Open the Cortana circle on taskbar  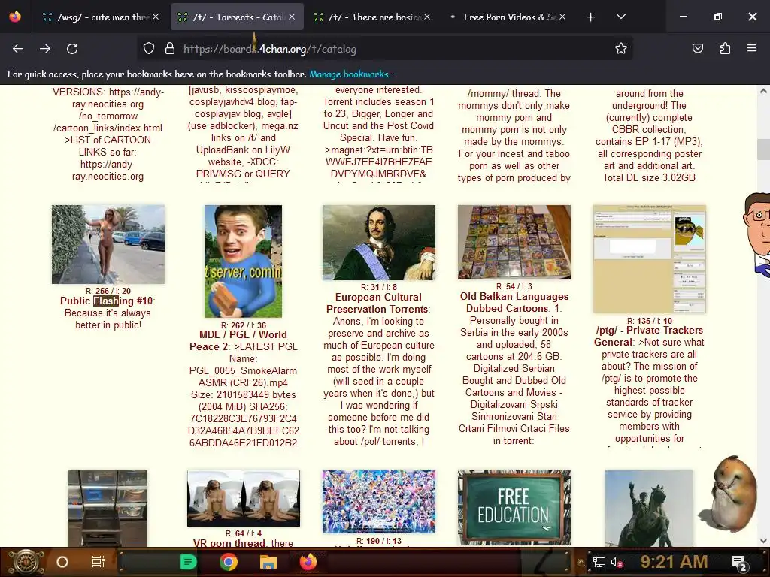62,562
